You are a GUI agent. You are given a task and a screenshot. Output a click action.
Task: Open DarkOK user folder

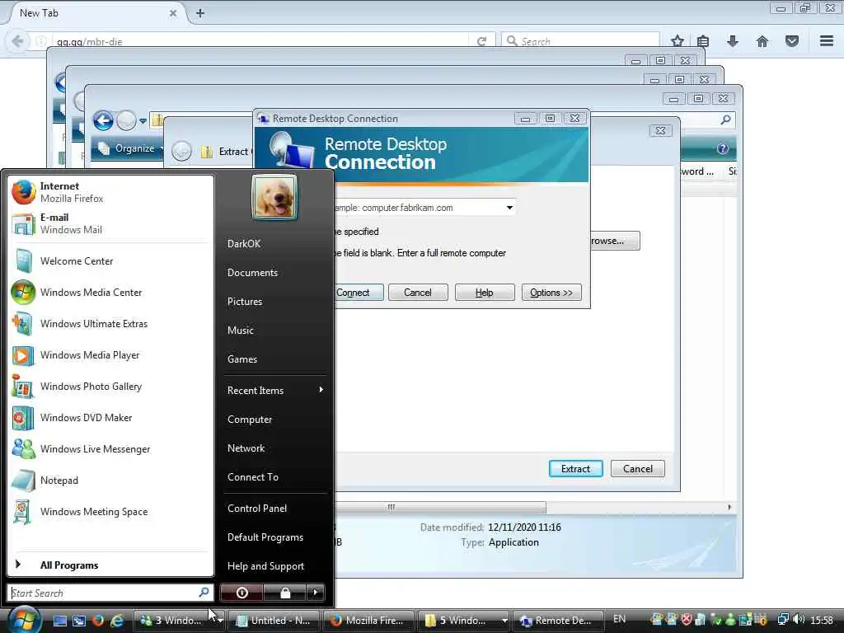tap(244, 244)
